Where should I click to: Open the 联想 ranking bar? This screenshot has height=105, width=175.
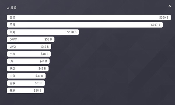tap(28, 69)
